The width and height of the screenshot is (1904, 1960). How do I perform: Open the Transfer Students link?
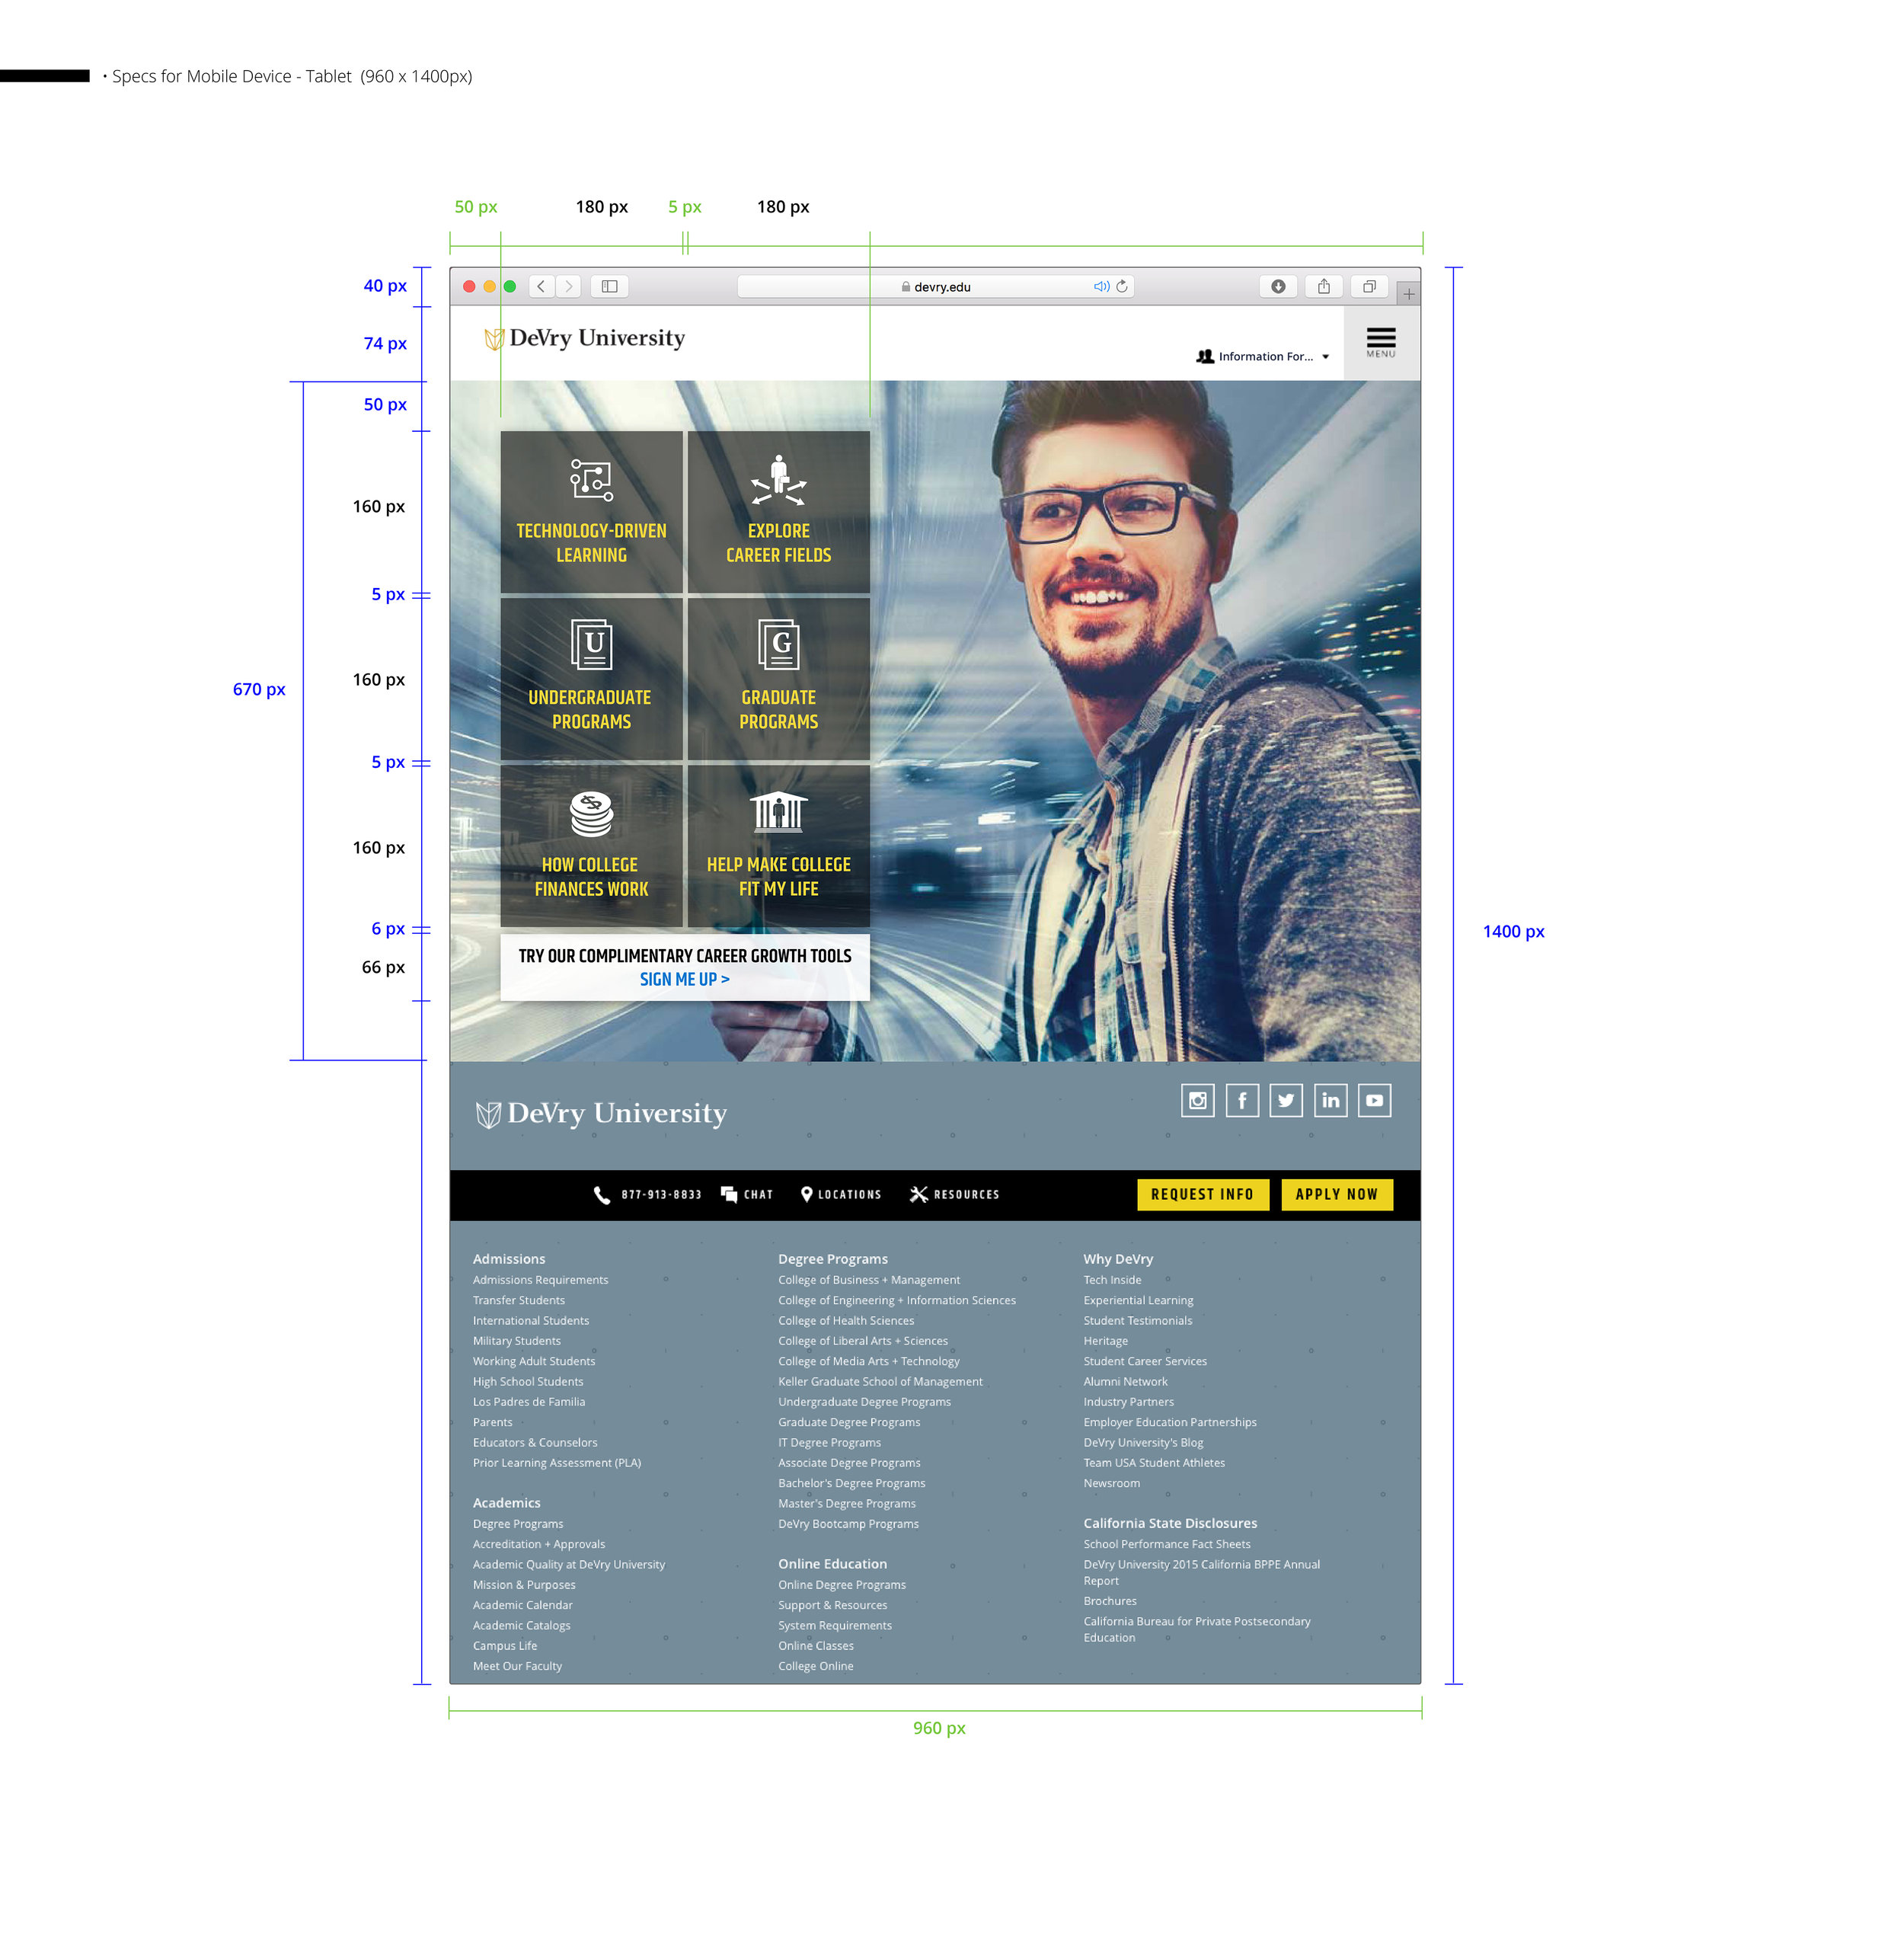[519, 1300]
